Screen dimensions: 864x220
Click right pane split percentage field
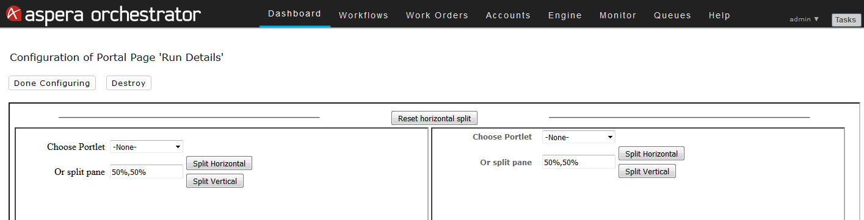[579, 162]
